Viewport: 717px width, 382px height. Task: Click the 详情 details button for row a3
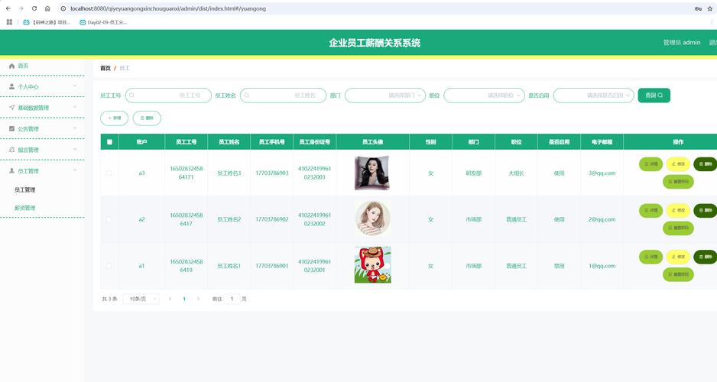pos(650,163)
